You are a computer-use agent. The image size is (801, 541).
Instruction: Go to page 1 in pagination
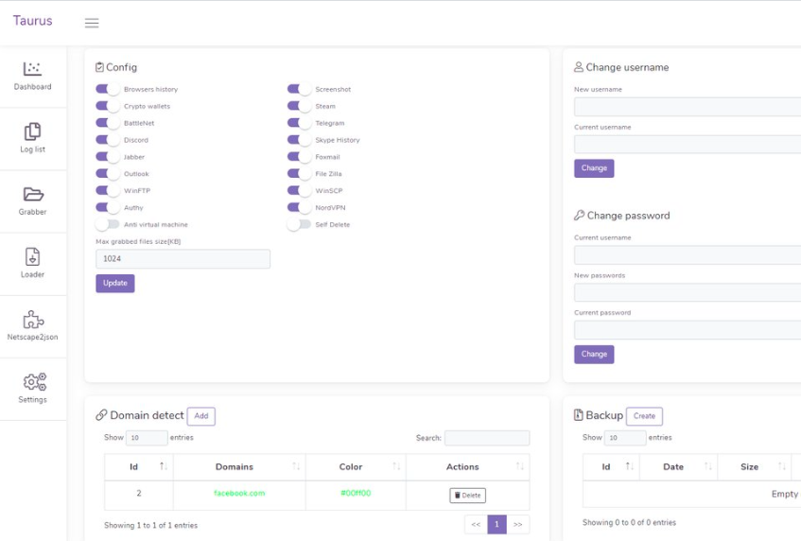tap(497, 524)
